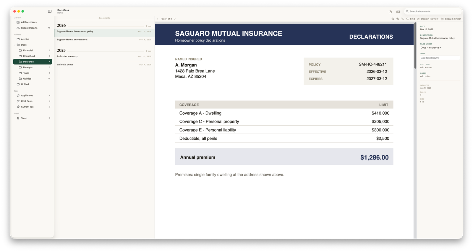Click the Page 1 of 3 indicator
The height and width of the screenshot is (252, 473).
pos(166,19)
